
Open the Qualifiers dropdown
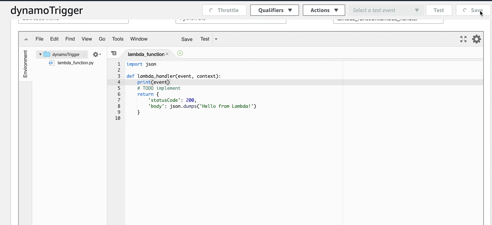[x=274, y=10]
